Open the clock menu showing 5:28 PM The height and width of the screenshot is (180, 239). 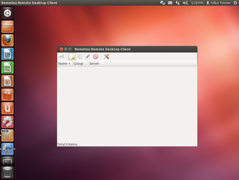pyautogui.click(x=197, y=3)
